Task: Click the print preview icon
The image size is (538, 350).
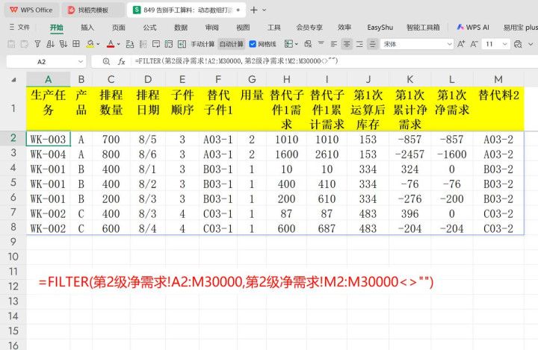Action: click(518, 44)
